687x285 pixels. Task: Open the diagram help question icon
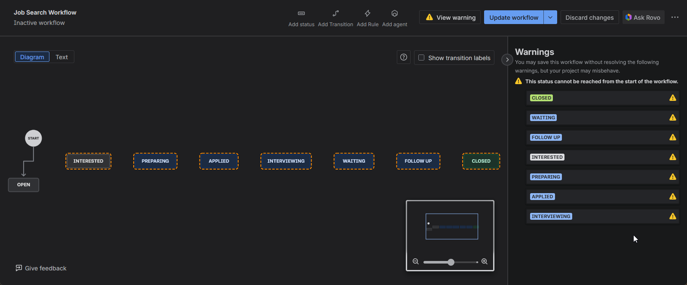pyautogui.click(x=404, y=58)
